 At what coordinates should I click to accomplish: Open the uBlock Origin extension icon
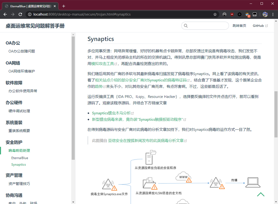click(x=232, y=14)
